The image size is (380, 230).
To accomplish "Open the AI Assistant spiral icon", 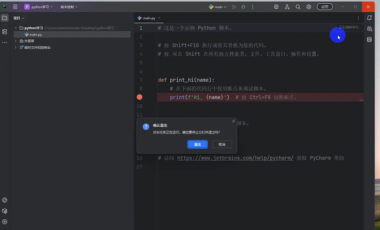I will (x=276, y=7).
